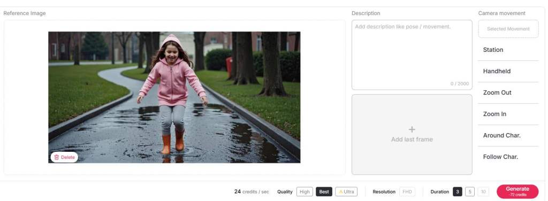The height and width of the screenshot is (201, 548).
Task: Select Handheld camera movement
Action: [x=508, y=71]
